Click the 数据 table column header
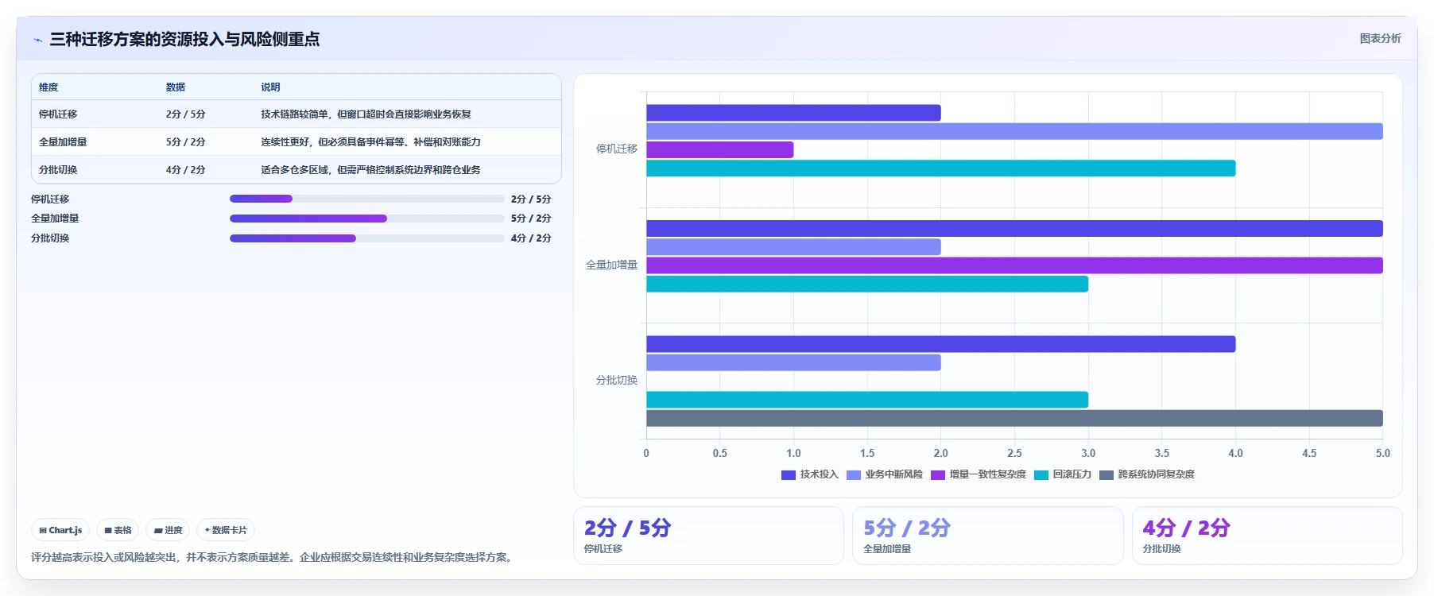This screenshot has width=1434, height=596. coord(176,87)
